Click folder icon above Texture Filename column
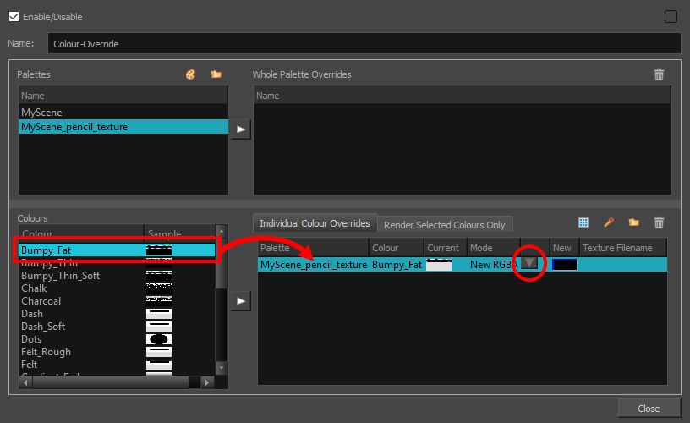 pos(634,222)
